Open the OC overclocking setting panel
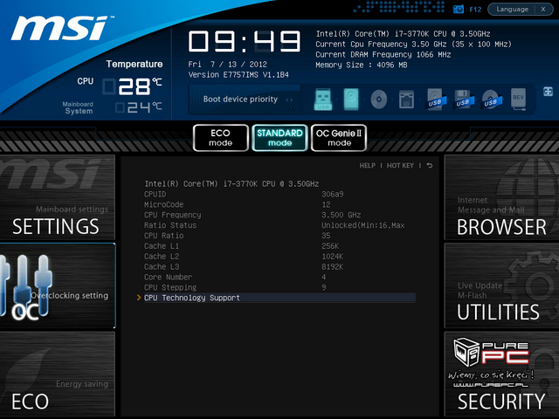The height and width of the screenshot is (419, 559). click(x=58, y=285)
